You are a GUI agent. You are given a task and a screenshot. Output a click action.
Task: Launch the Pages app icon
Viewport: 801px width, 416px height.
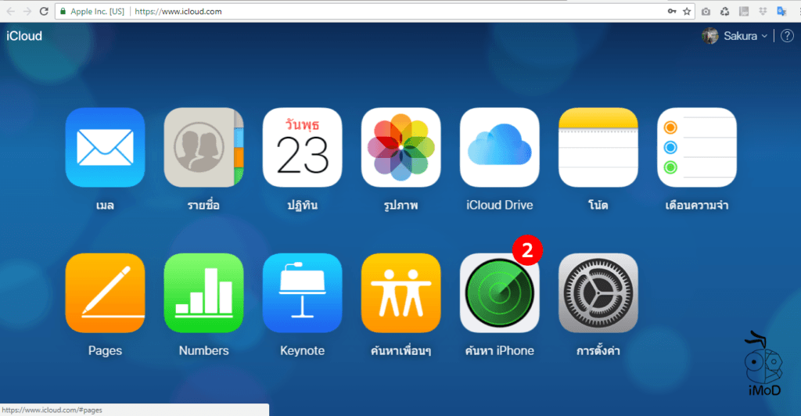(x=105, y=293)
